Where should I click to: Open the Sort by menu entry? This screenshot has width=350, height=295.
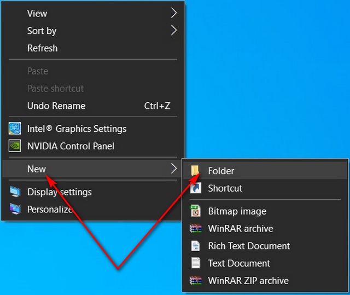click(93, 31)
